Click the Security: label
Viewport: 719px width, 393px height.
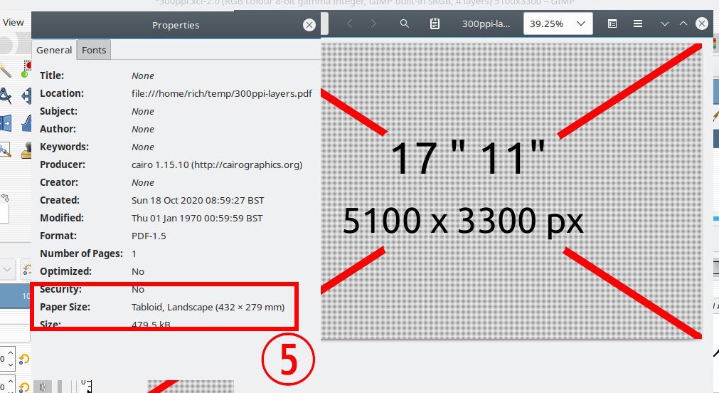click(60, 289)
